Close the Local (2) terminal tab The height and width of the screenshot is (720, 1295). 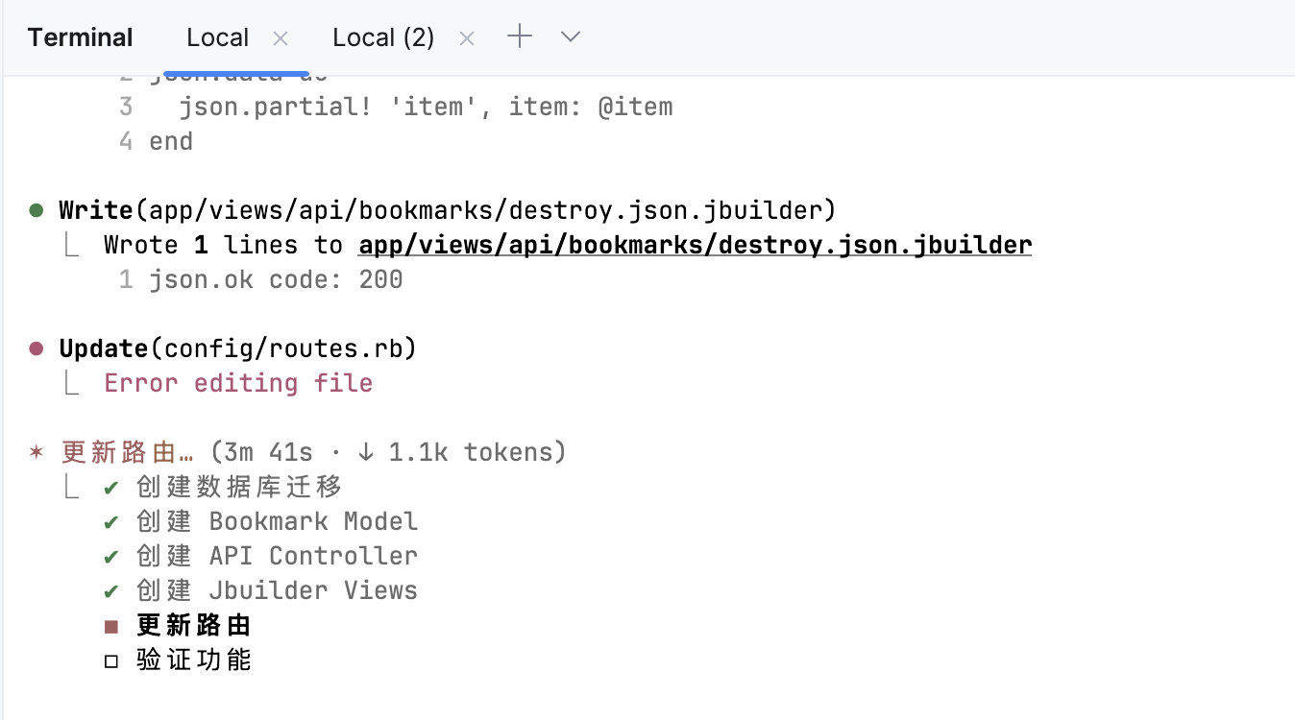[x=467, y=38]
